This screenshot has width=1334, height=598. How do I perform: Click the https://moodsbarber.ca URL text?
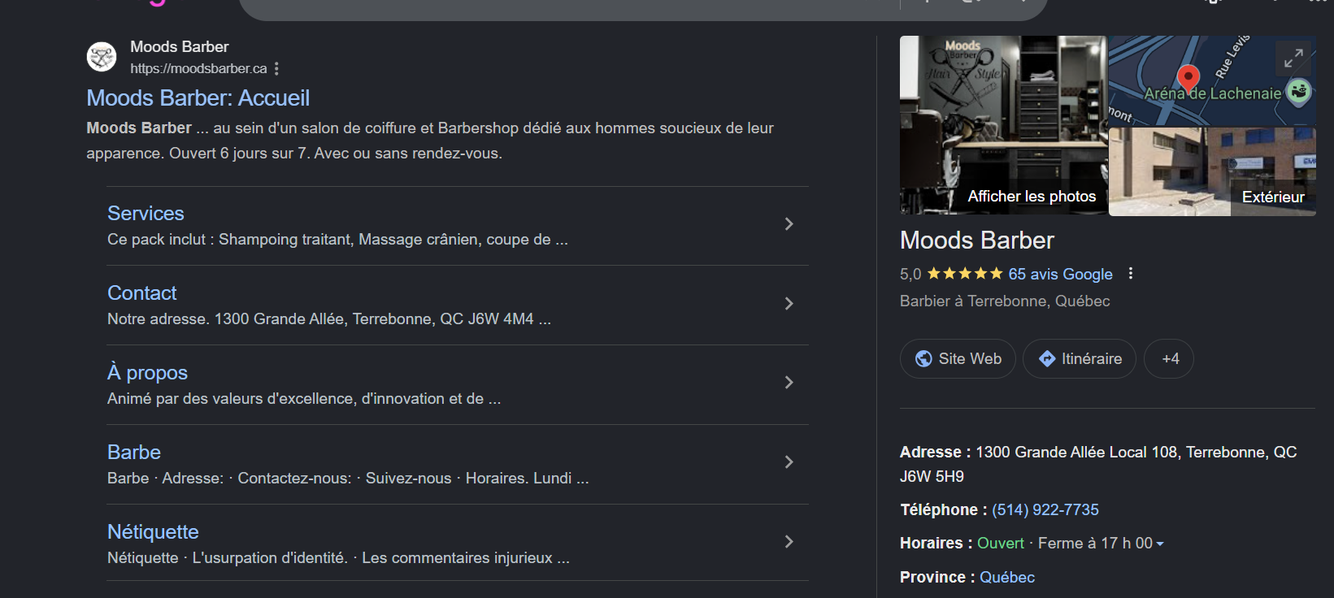(198, 69)
